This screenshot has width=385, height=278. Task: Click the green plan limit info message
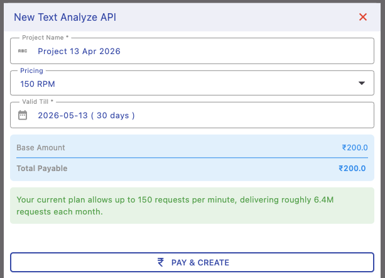click(x=192, y=206)
